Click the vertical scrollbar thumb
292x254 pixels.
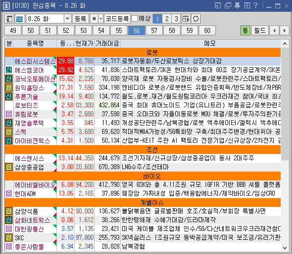point(285,104)
